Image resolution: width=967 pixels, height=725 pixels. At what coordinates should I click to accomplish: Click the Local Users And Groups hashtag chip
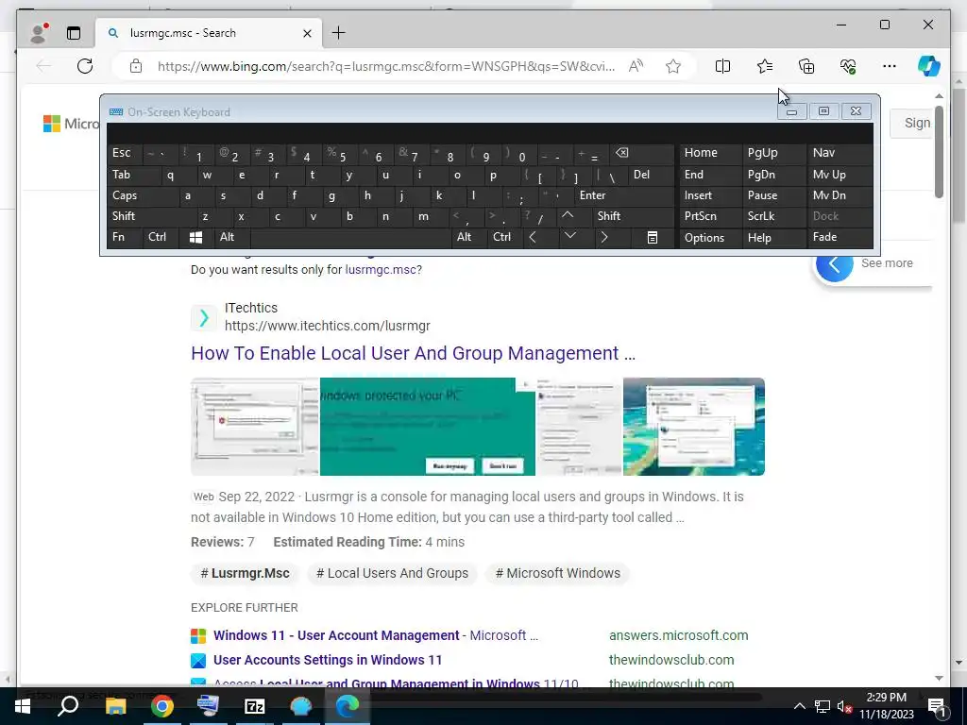(392, 573)
